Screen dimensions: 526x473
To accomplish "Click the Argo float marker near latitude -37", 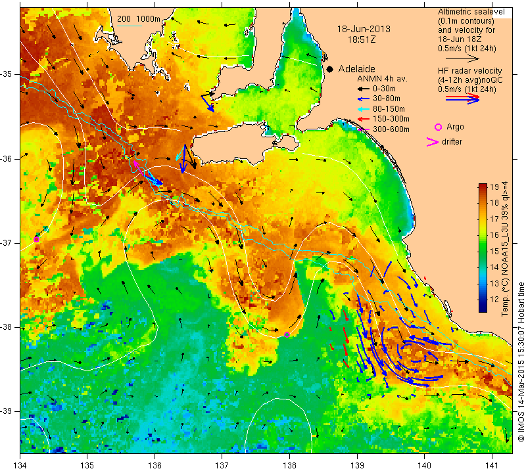I will [37, 239].
